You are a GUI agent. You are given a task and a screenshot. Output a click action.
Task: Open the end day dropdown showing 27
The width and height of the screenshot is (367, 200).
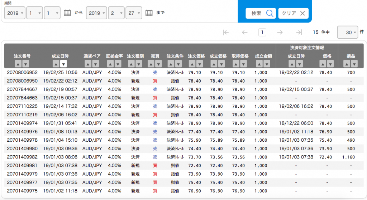134,13
